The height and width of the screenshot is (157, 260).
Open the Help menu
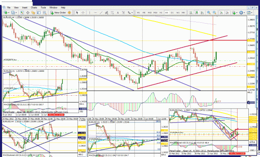point(63,7)
